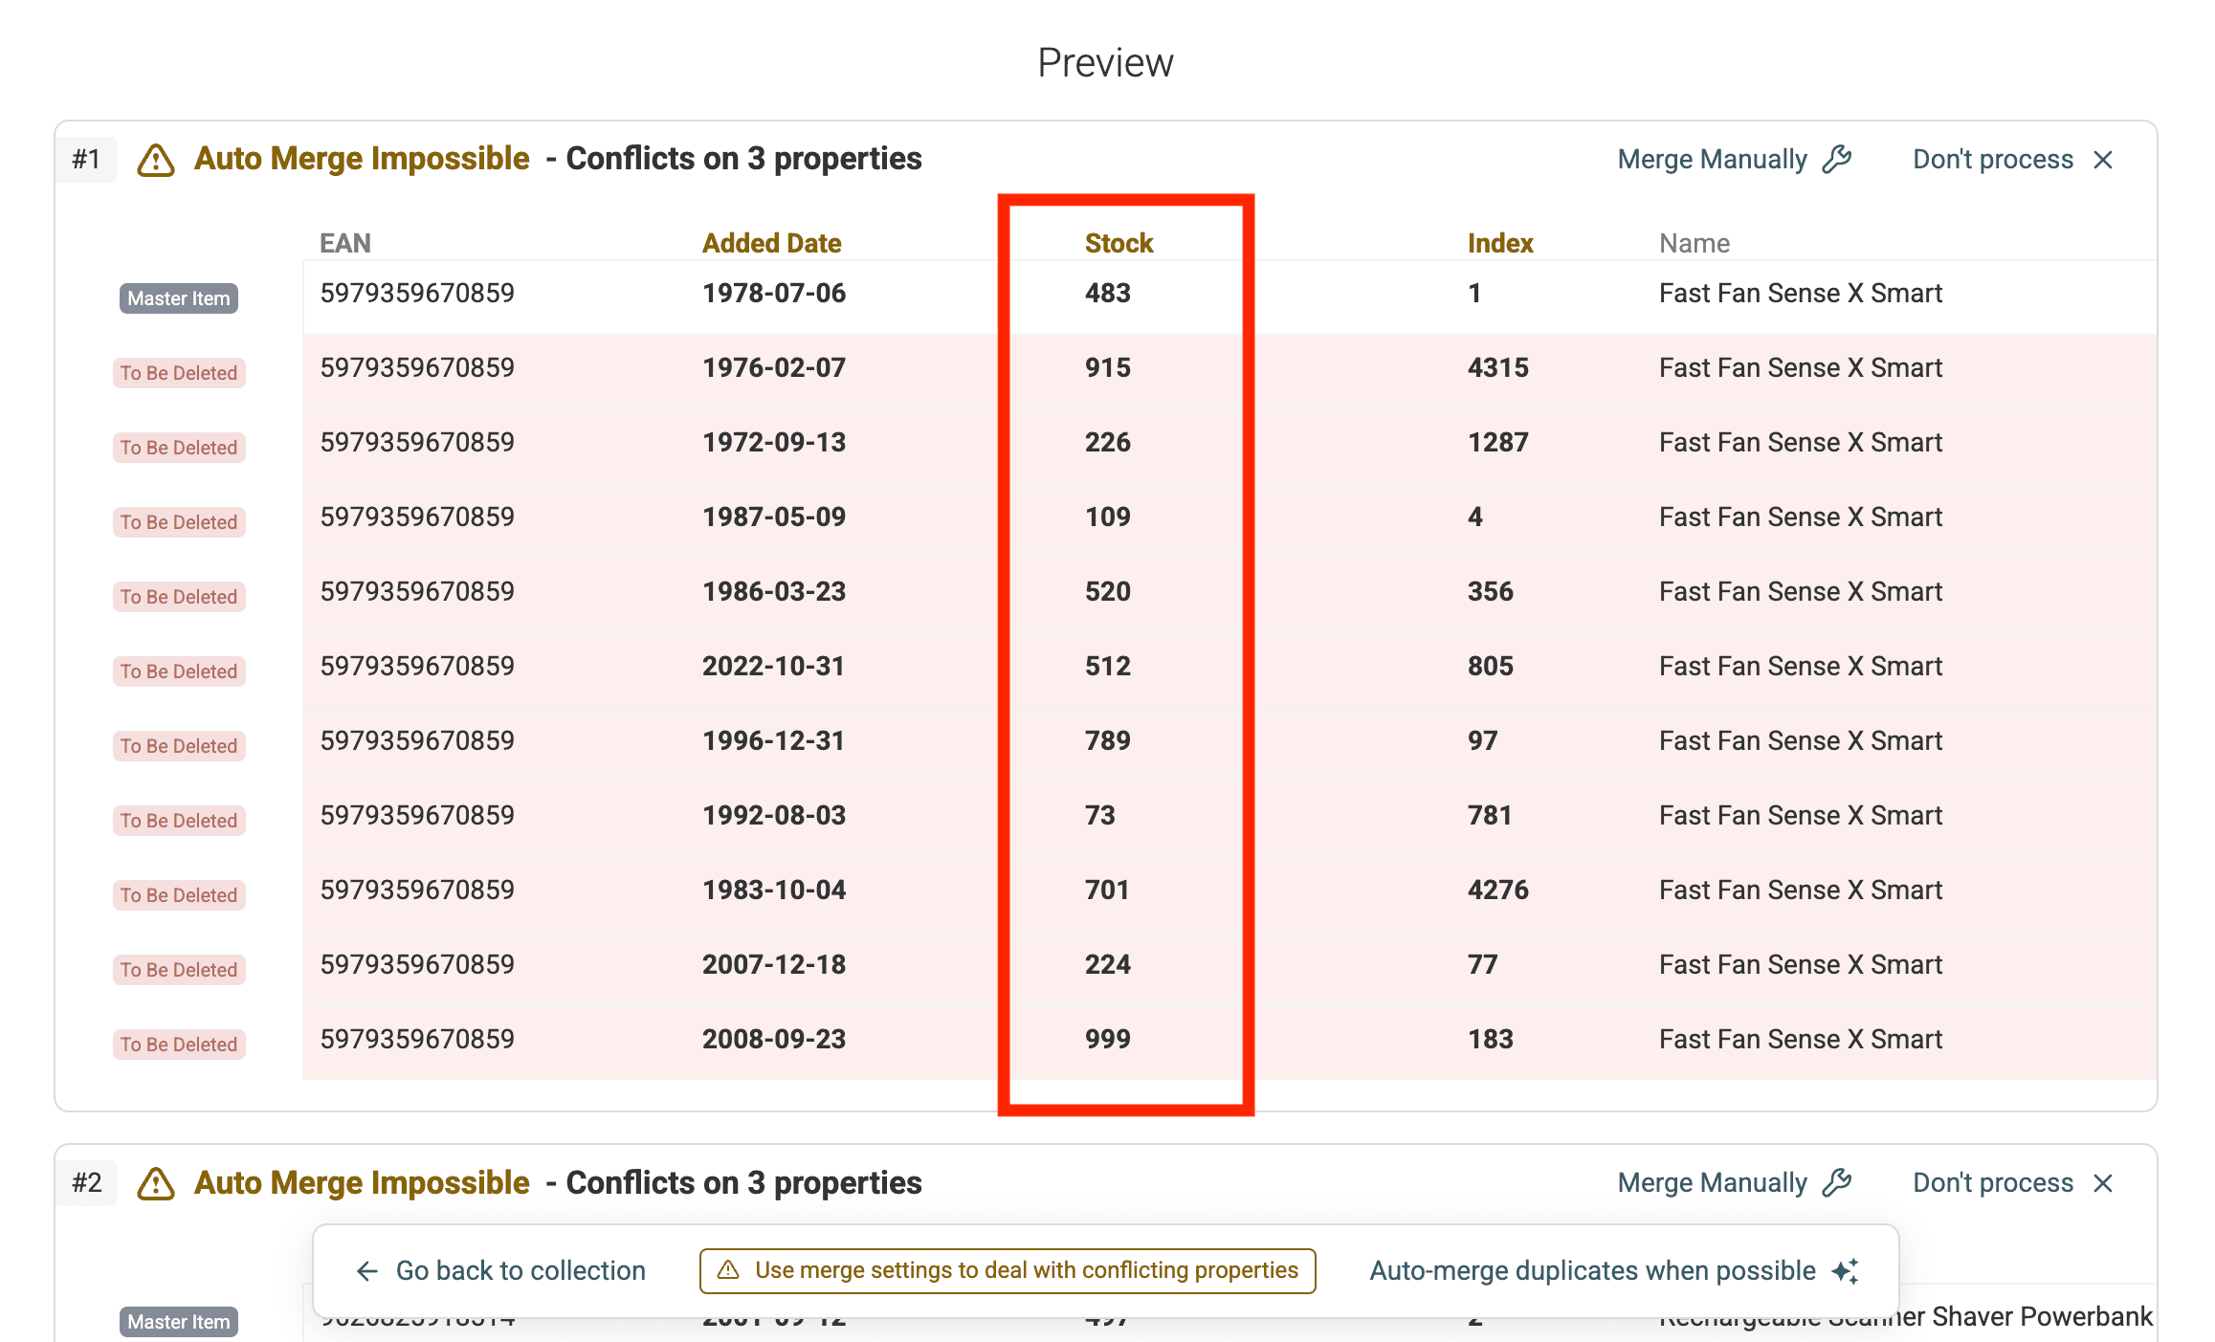Click index value 4315
Image resolution: width=2215 pixels, height=1342 pixels.
click(1497, 367)
